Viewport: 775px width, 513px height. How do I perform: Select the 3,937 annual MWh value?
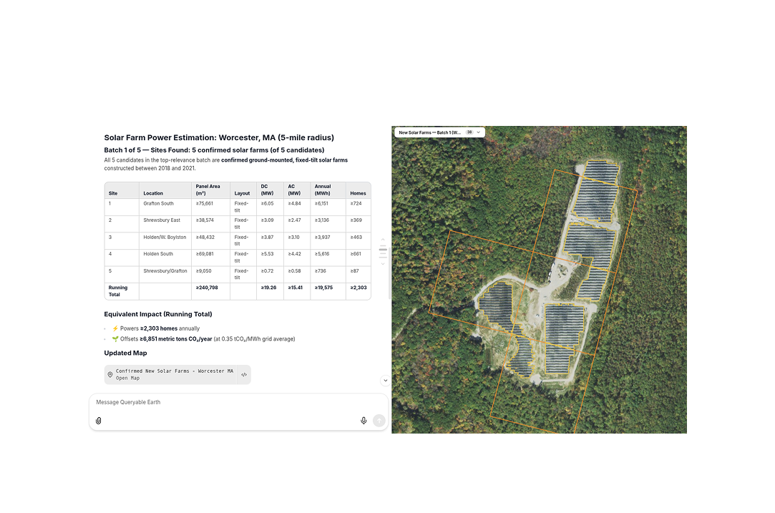pos(323,238)
